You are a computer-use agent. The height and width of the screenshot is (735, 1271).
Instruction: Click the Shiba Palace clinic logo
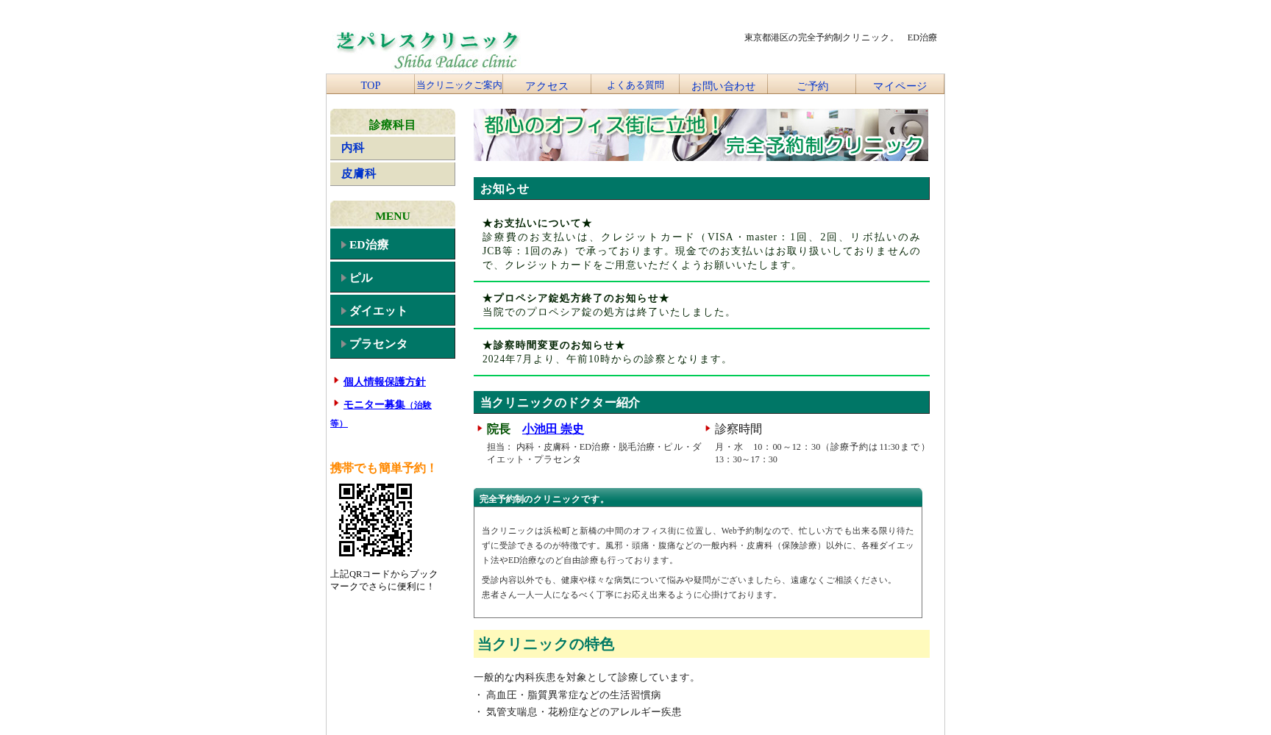(427, 50)
